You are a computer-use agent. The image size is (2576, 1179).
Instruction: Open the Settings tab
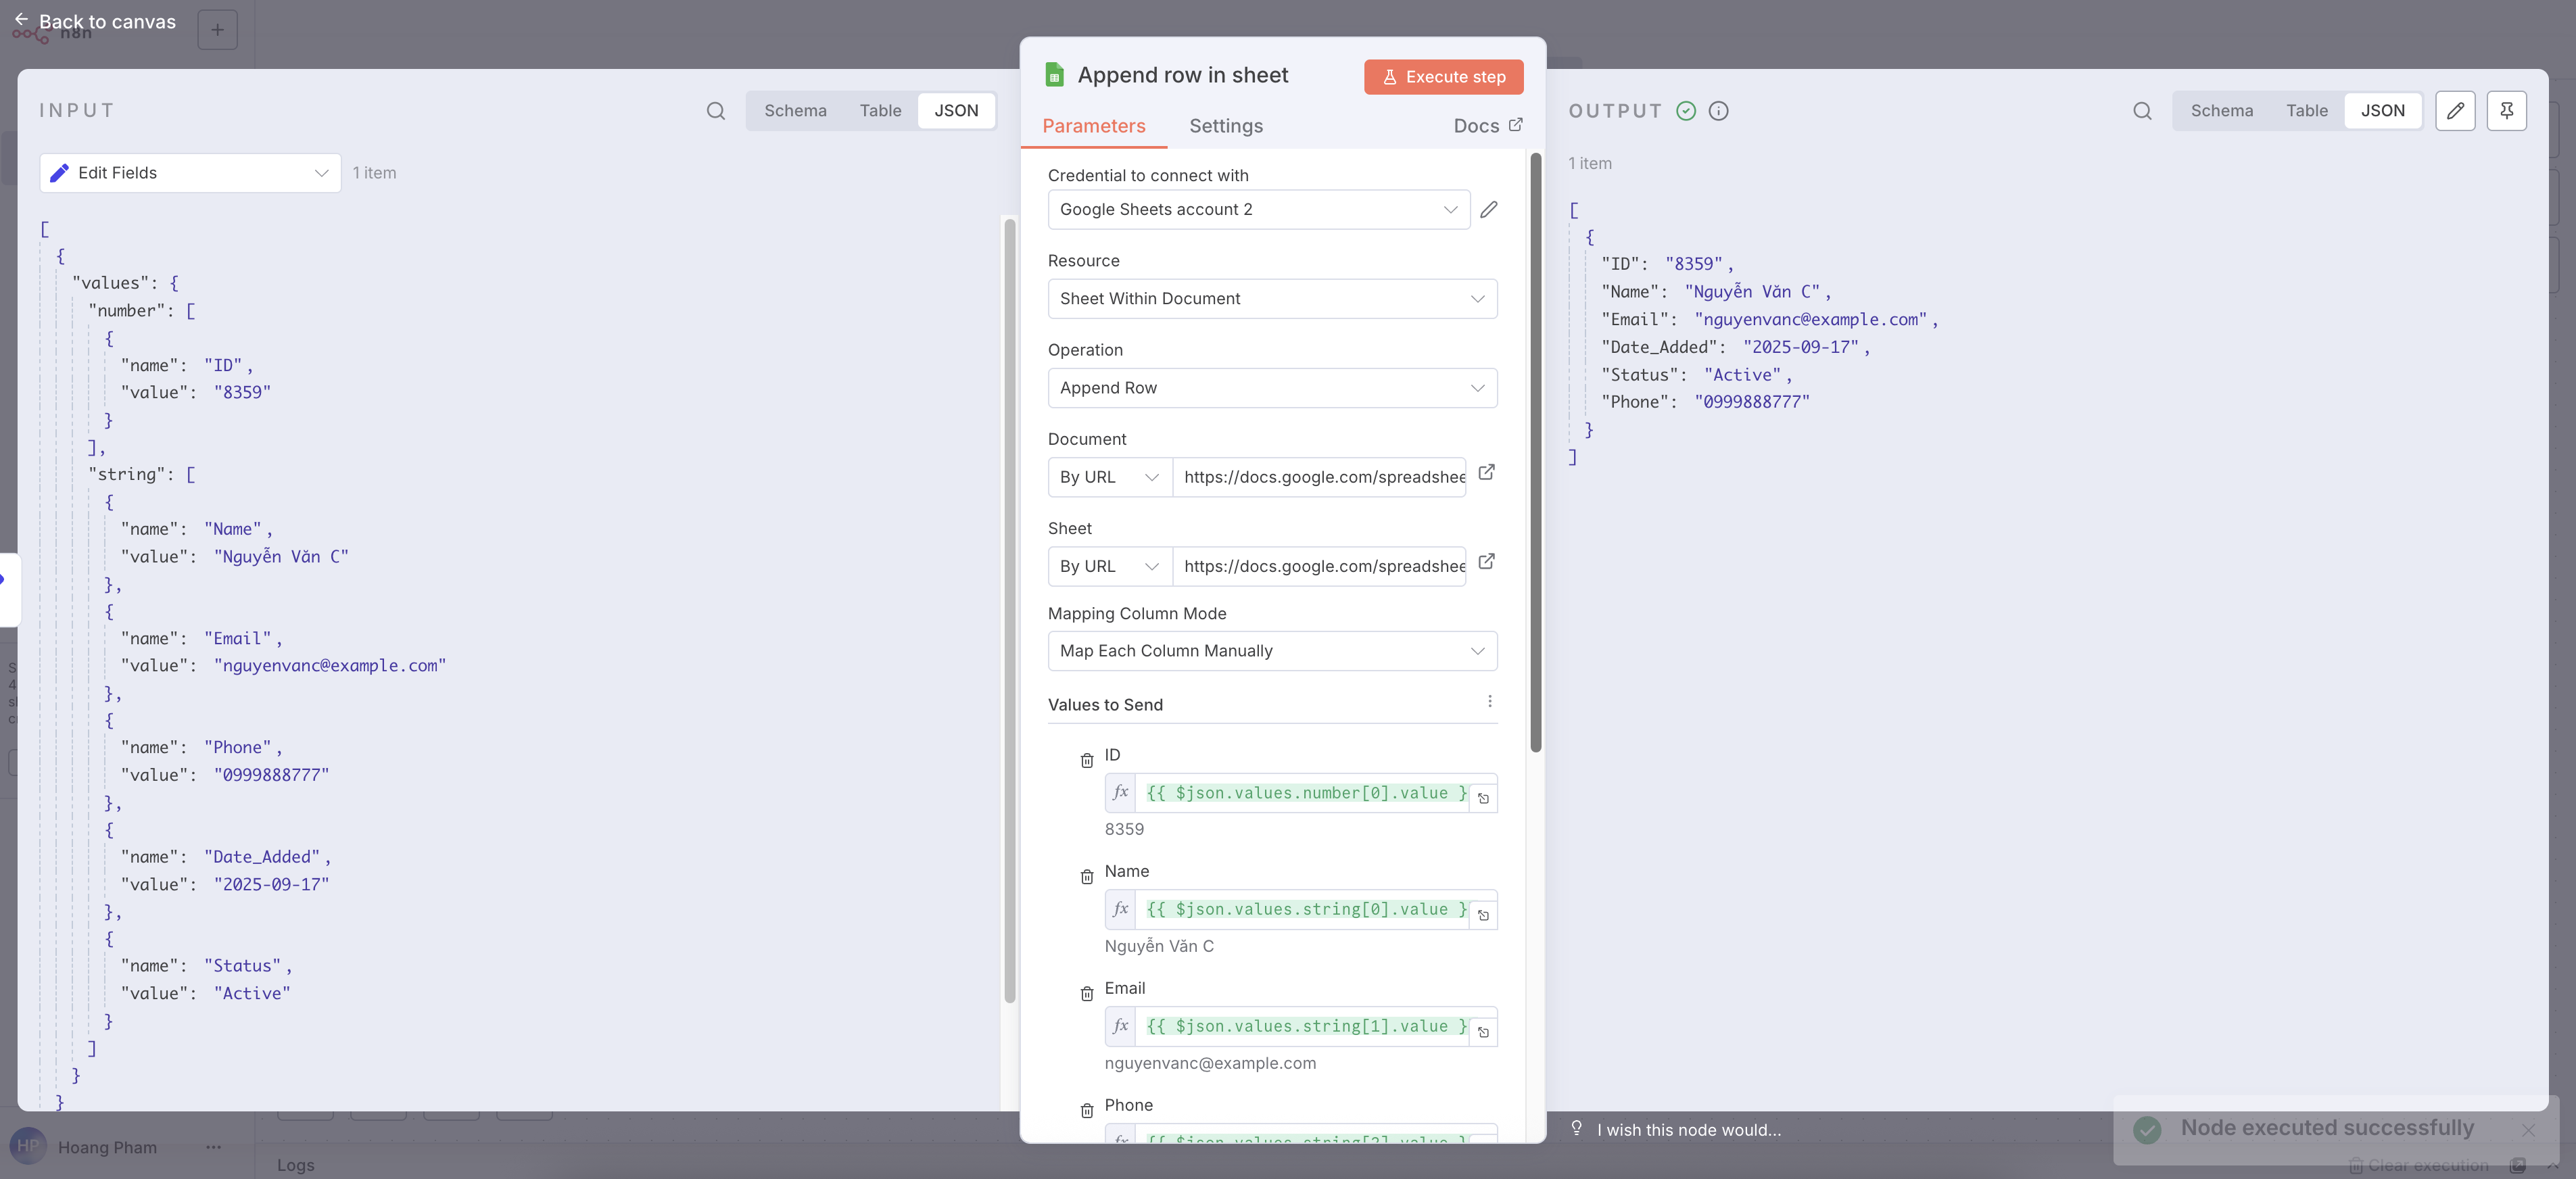(x=1225, y=126)
